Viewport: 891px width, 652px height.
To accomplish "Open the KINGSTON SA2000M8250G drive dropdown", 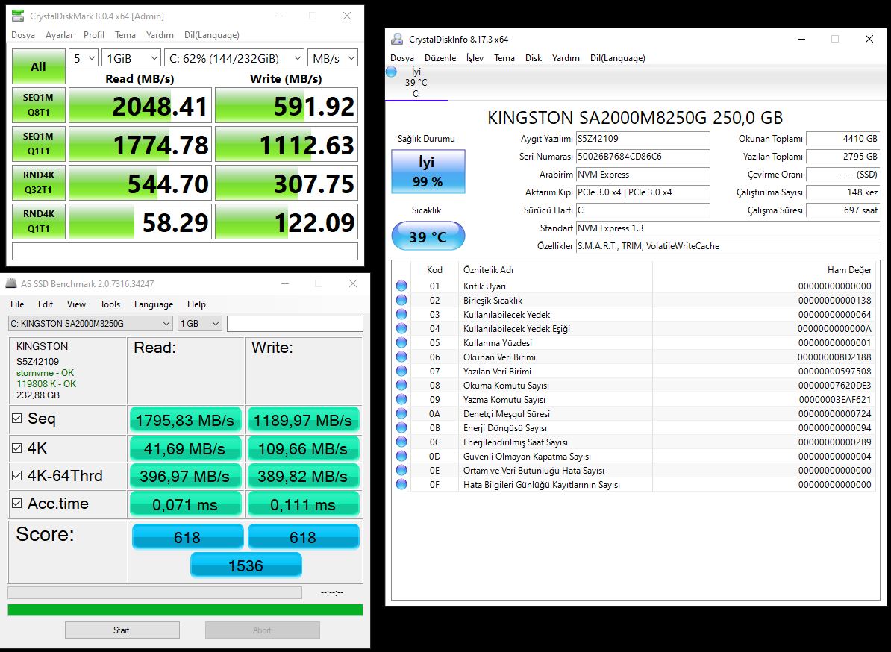I will [90, 324].
